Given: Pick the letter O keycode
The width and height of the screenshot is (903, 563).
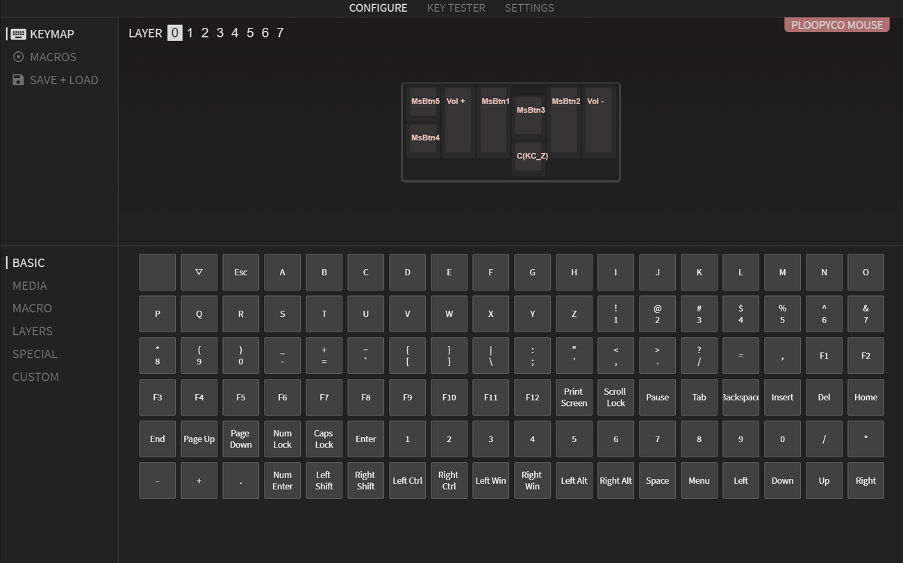Looking at the screenshot, I should (865, 272).
